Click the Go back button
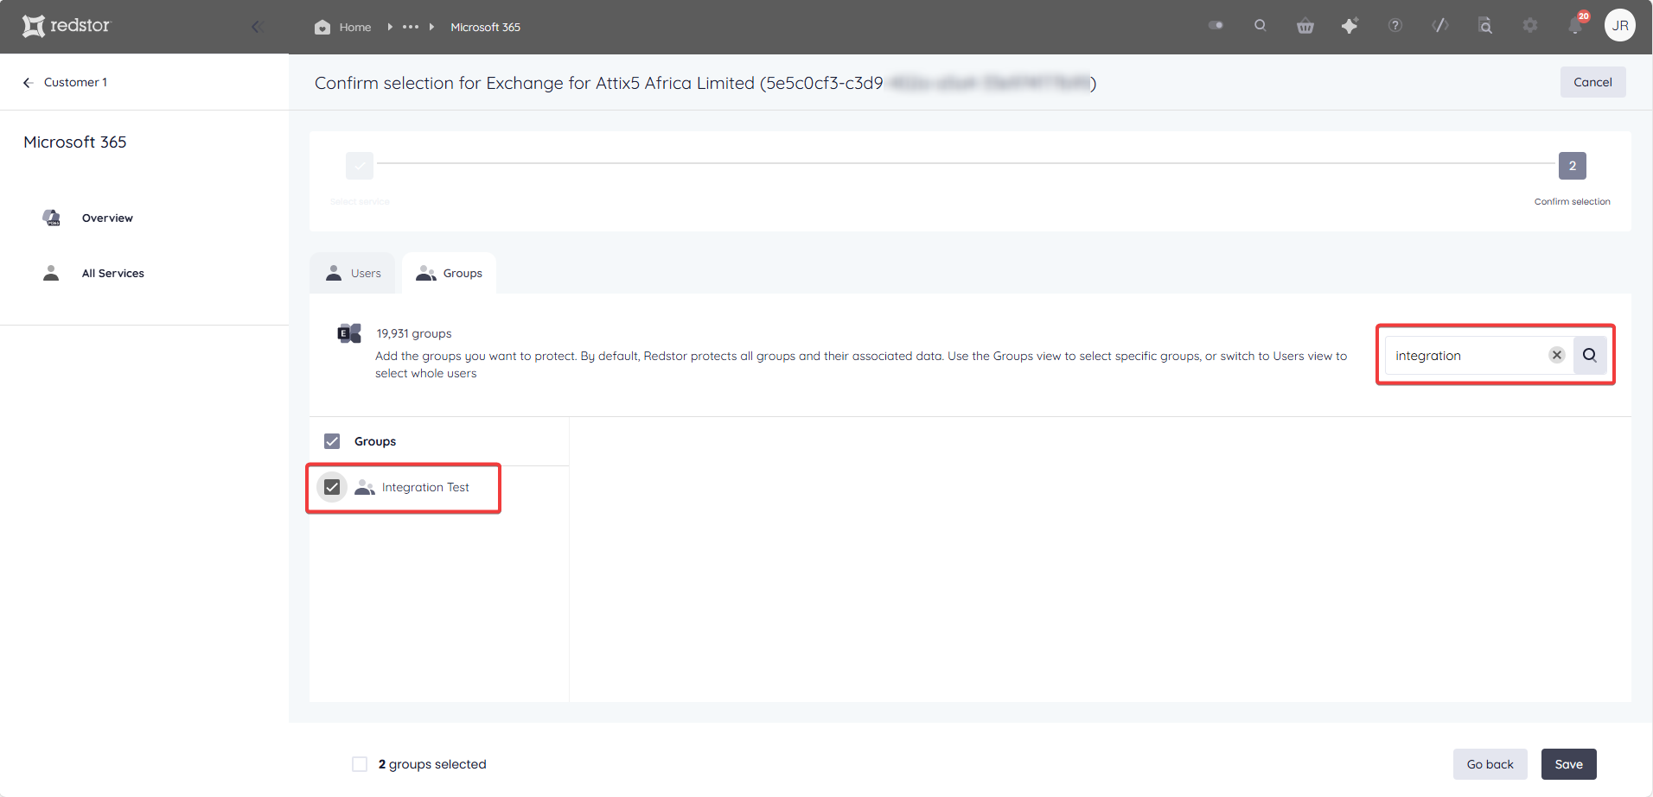This screenshot has width=1653, height=797. click(1490, 764)
